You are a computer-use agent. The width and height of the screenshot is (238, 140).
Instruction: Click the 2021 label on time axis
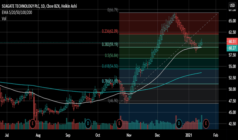188,135
